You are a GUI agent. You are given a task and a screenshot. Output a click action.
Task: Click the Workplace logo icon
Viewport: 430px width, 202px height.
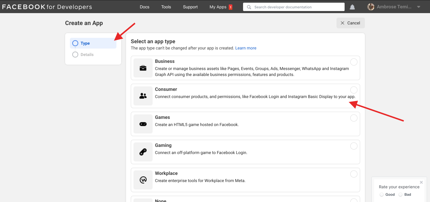[143, 180]
